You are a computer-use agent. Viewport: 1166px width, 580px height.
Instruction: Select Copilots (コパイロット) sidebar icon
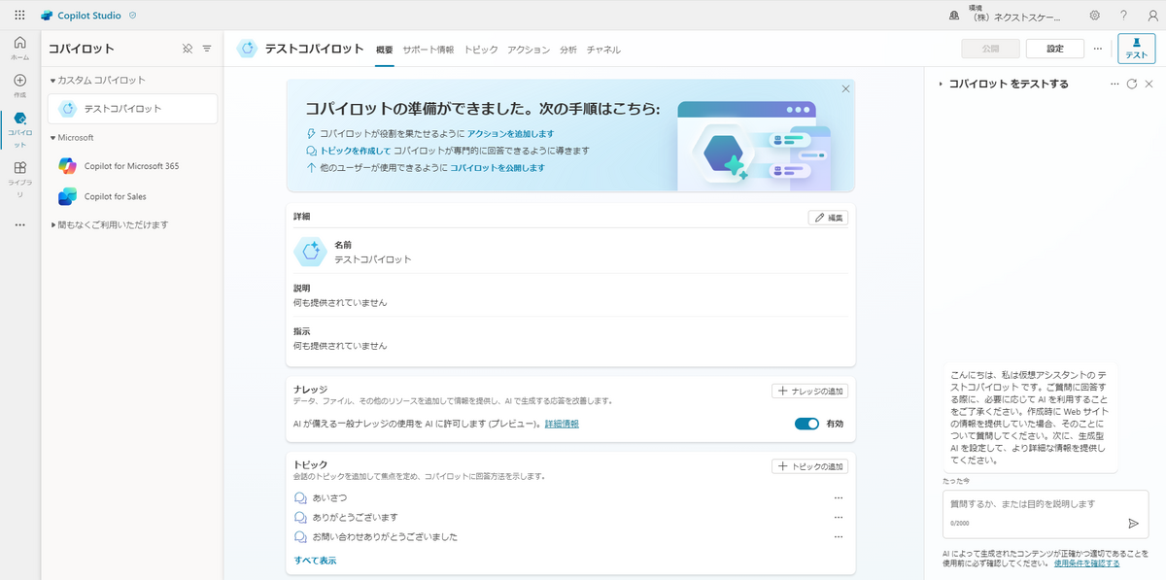tap(19, 129)
